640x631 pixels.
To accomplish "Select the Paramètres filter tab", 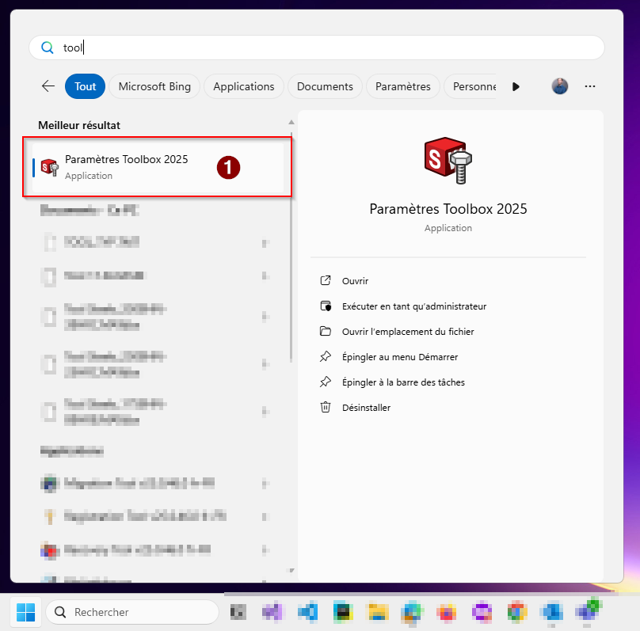I will click(402, 86).
